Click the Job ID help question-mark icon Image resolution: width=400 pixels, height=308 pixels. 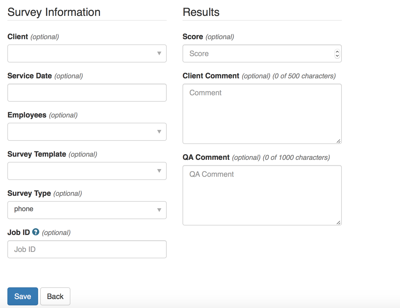coord(36,232)
